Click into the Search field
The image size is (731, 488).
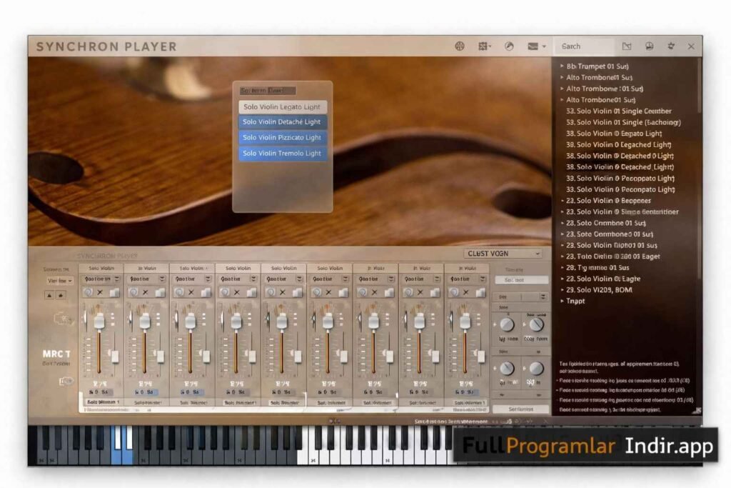tap(583, 46)
